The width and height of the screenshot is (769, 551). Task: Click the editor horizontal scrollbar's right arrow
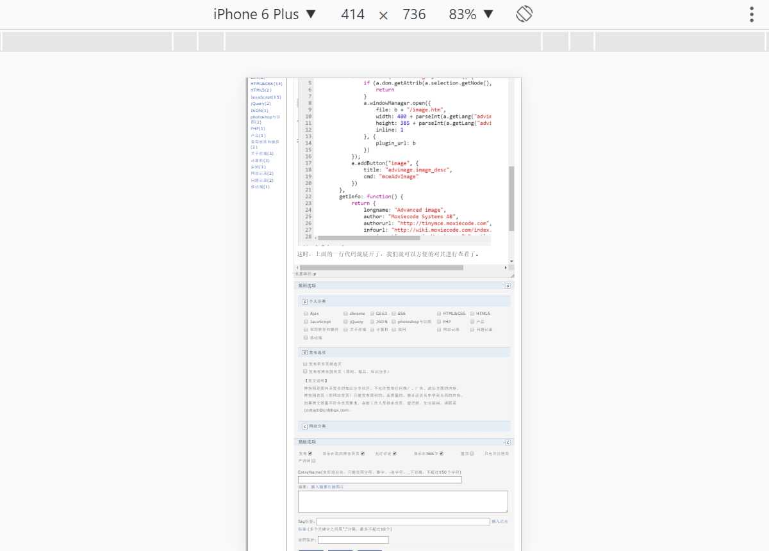coord(505,268)
